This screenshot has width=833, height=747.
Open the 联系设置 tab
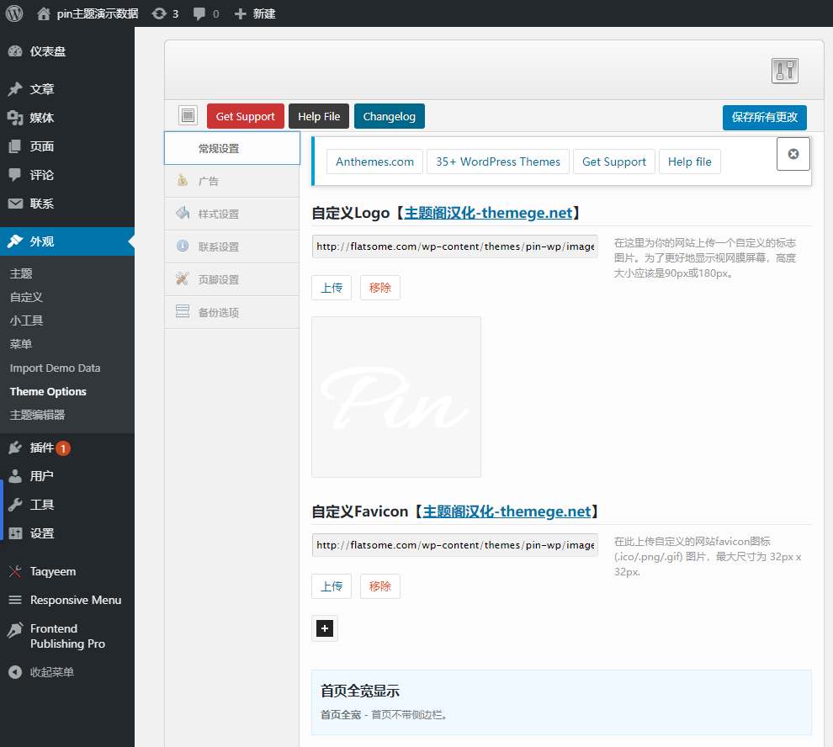232,247
